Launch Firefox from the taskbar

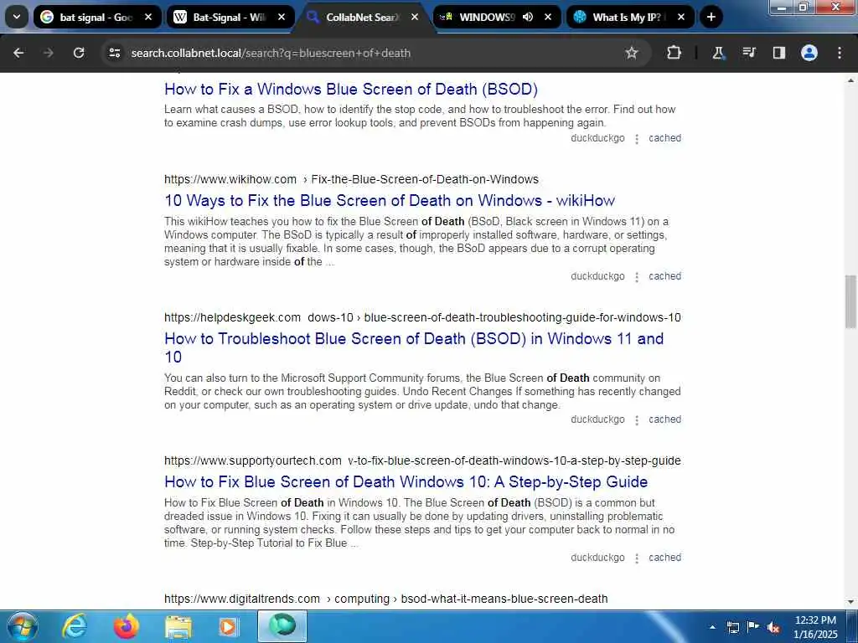point(126,626)
